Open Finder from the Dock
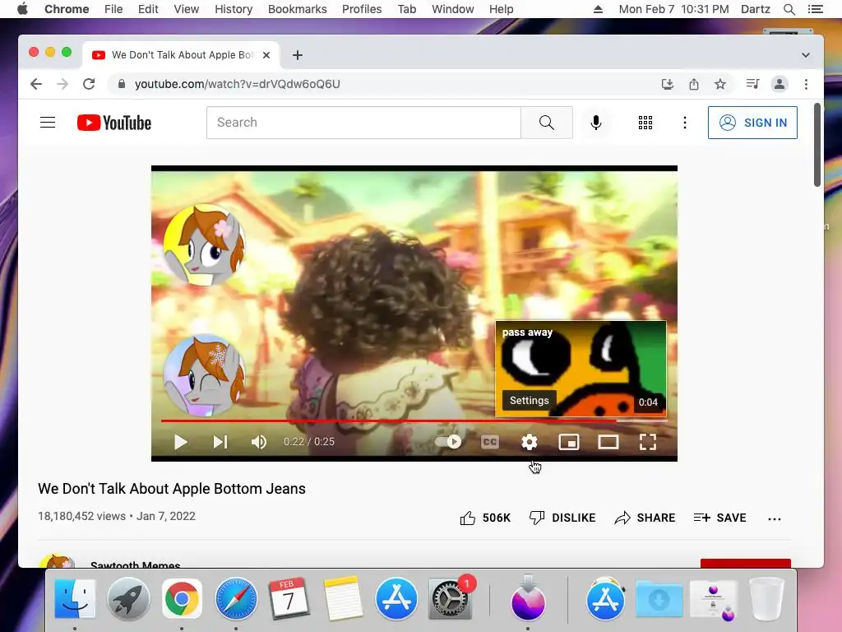842x632 pixels. point(75,599)
